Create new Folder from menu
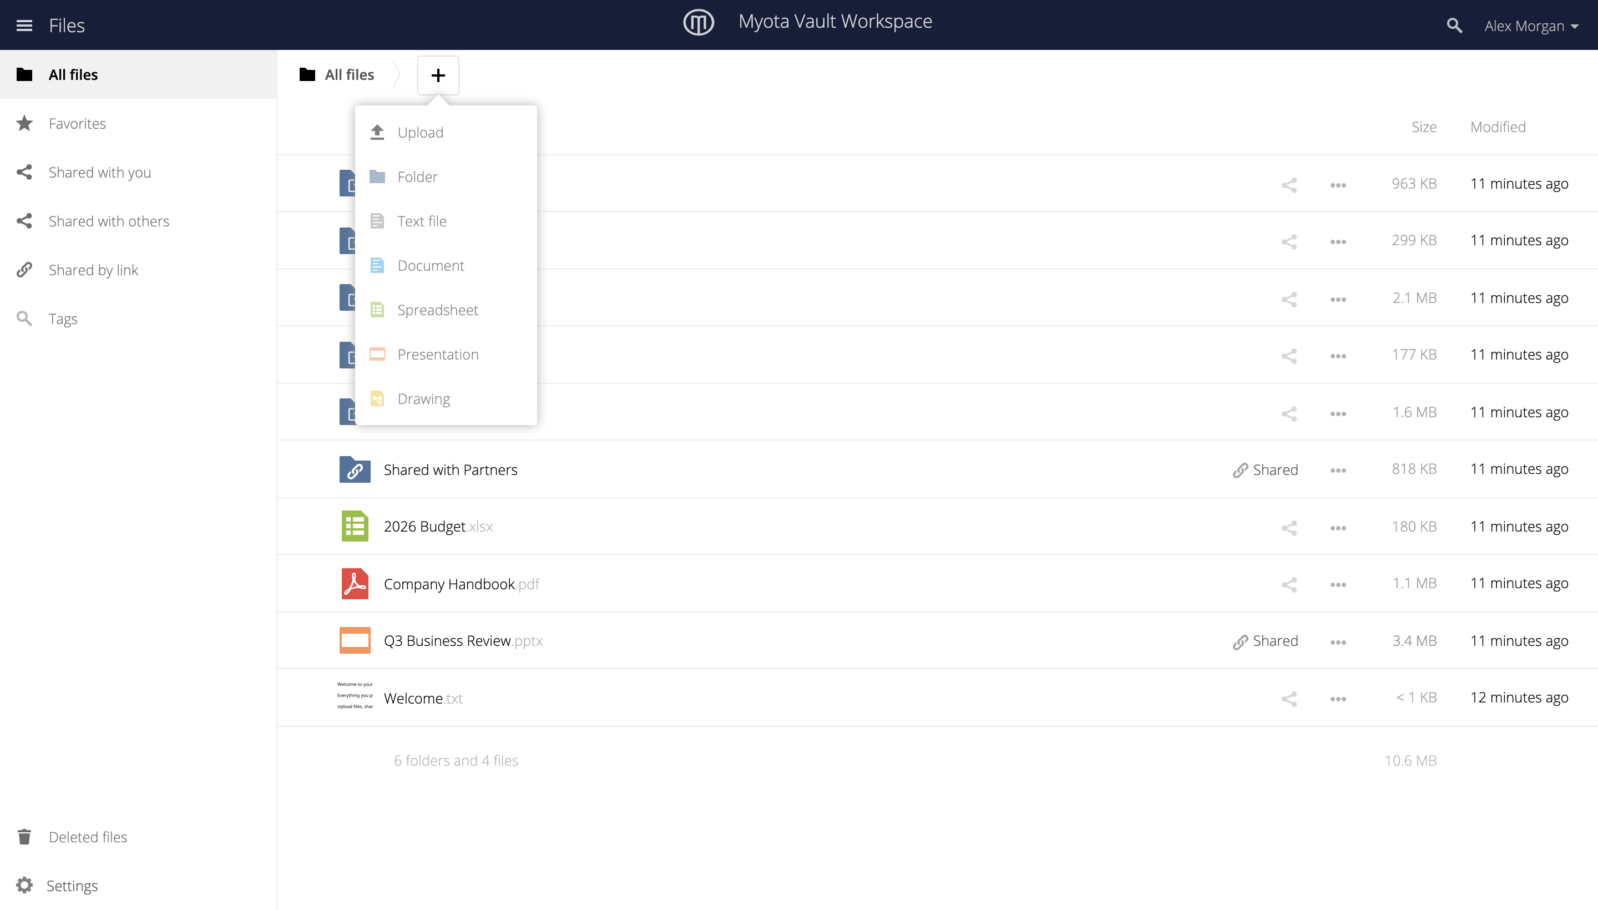This screenshot has height=910, width=1598. pos(446,177)
